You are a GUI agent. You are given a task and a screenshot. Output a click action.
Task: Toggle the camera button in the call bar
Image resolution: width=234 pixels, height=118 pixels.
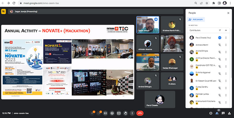(99, 113)
